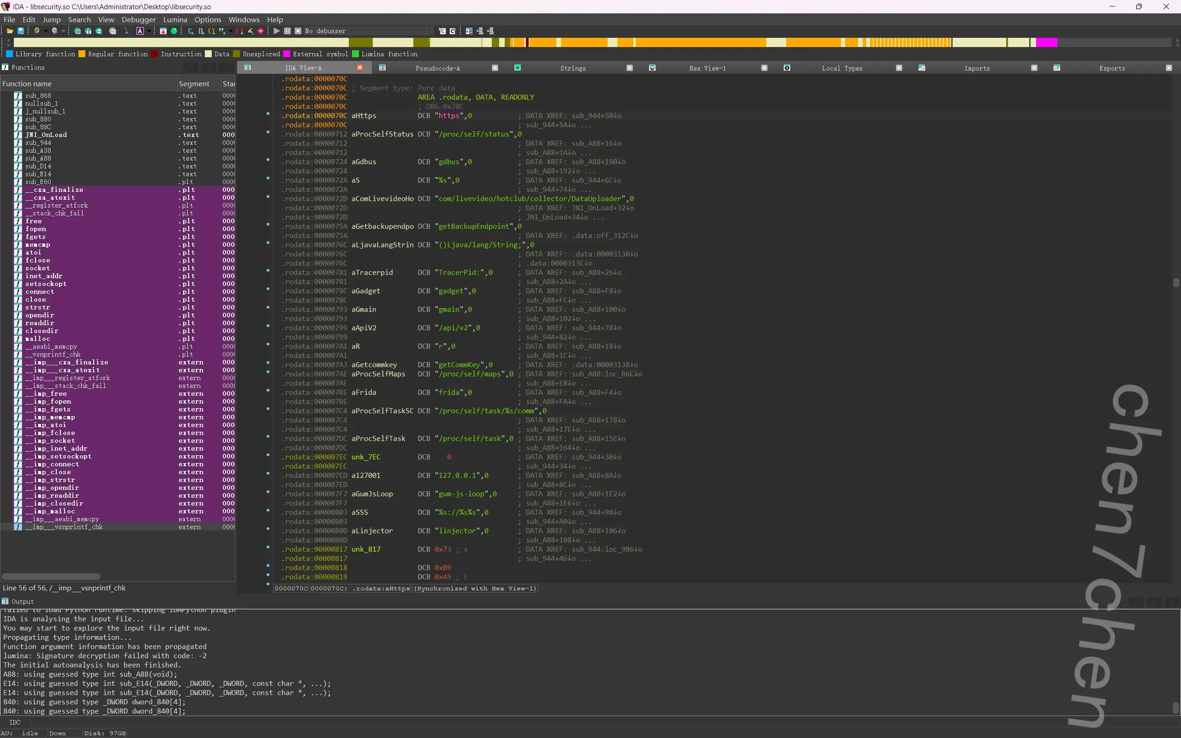The width and height of the screenshot is (1181, 738).
Task: Click the red triangle toolbar icon
Action: 163,31
